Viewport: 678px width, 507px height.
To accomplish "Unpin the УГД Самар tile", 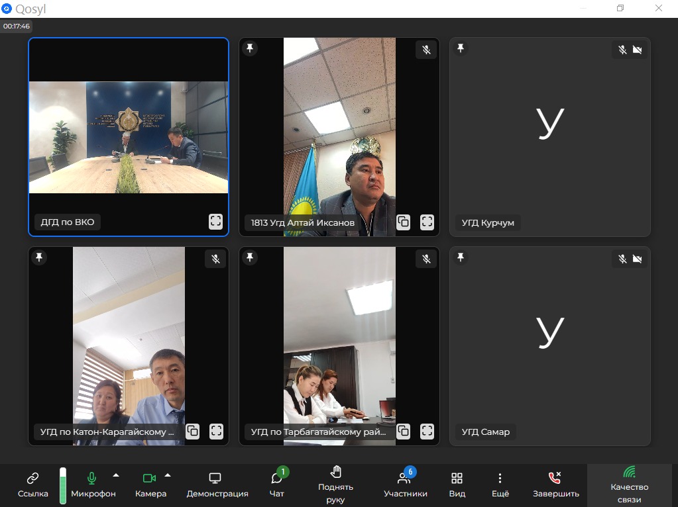I will [461, 257].
